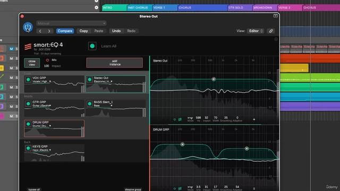Toggle DRUM GRP instance enable button
This screenshot has width=340, height=191.
28,124
